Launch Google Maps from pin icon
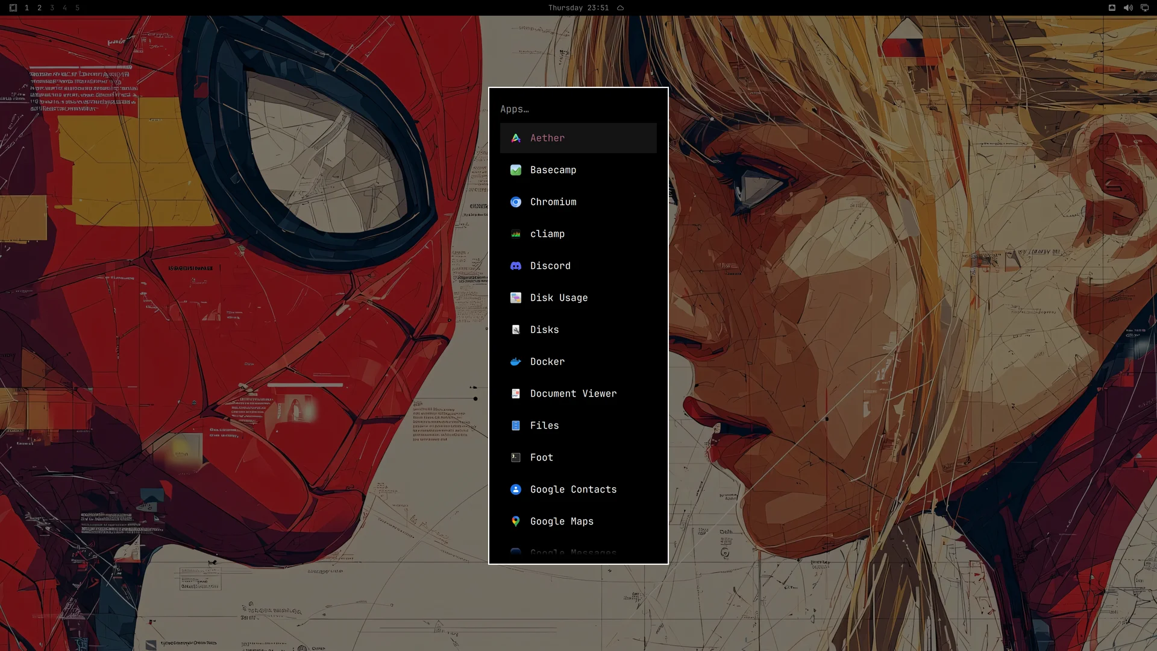The image size is (1157, 651). (x=516, y=521)
